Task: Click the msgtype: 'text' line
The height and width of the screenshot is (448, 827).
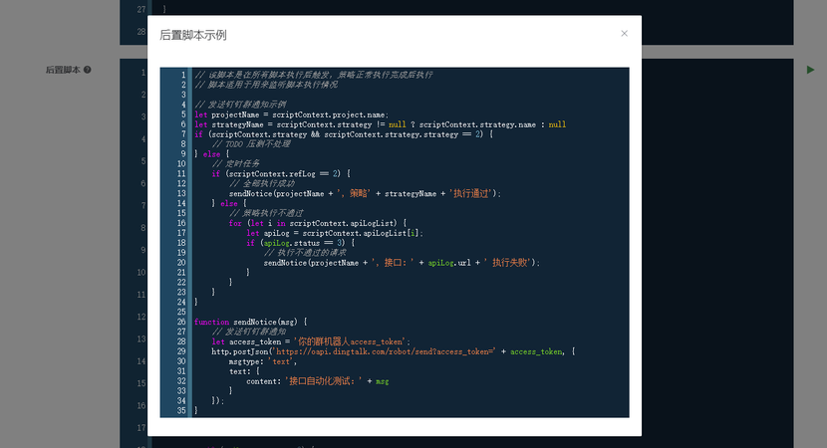Action: (x=263, y=361)
